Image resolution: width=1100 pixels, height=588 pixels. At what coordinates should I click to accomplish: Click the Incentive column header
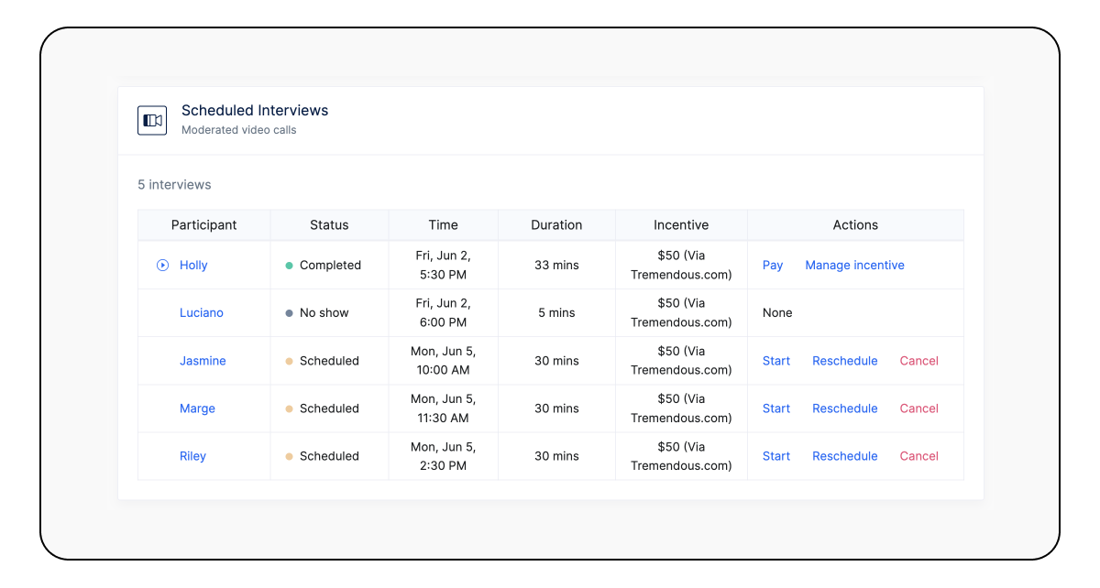coord(681,225)
